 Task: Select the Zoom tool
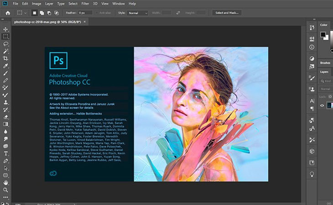point(5,190)
